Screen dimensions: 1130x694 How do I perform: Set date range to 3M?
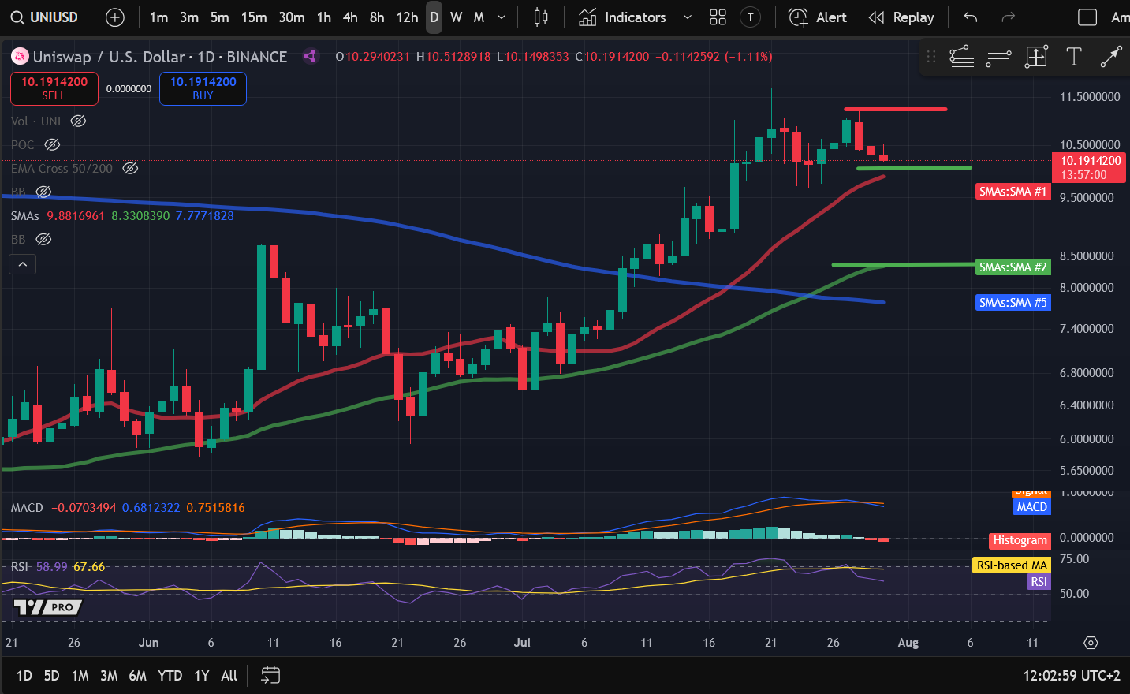coord(109,676)
